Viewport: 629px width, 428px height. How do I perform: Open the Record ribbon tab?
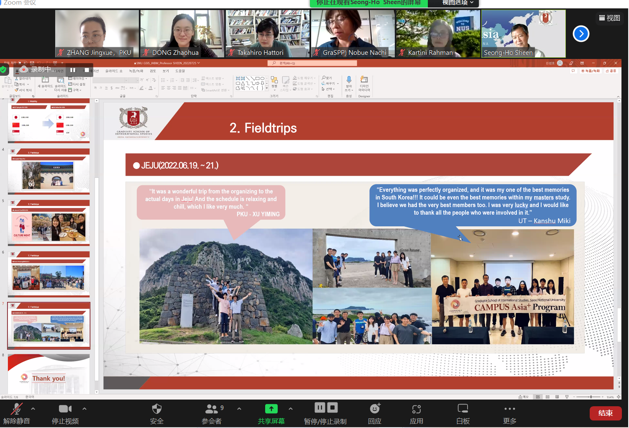[136, 71]
